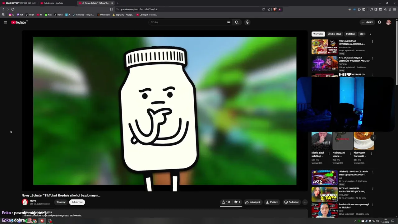Open options for MIXTAPE DO suggested video
398x224 pixels.
pos(373,75)
